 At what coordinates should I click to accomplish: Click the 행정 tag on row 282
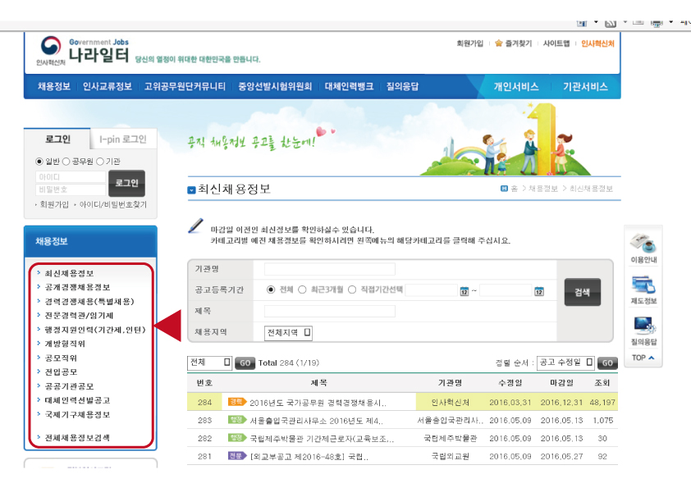coord(237,437)
